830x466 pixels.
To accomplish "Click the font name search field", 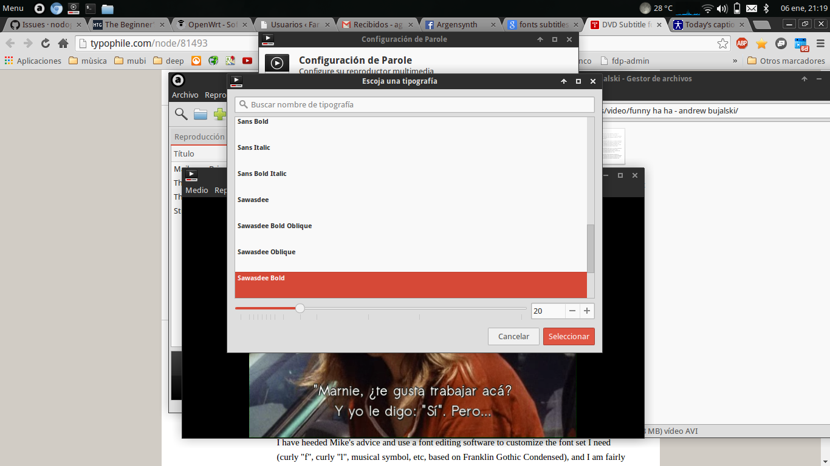I will pos(414,104).
